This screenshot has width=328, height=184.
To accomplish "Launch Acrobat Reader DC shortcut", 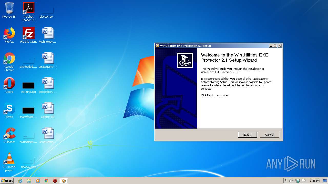I will [x=28, y=12].
